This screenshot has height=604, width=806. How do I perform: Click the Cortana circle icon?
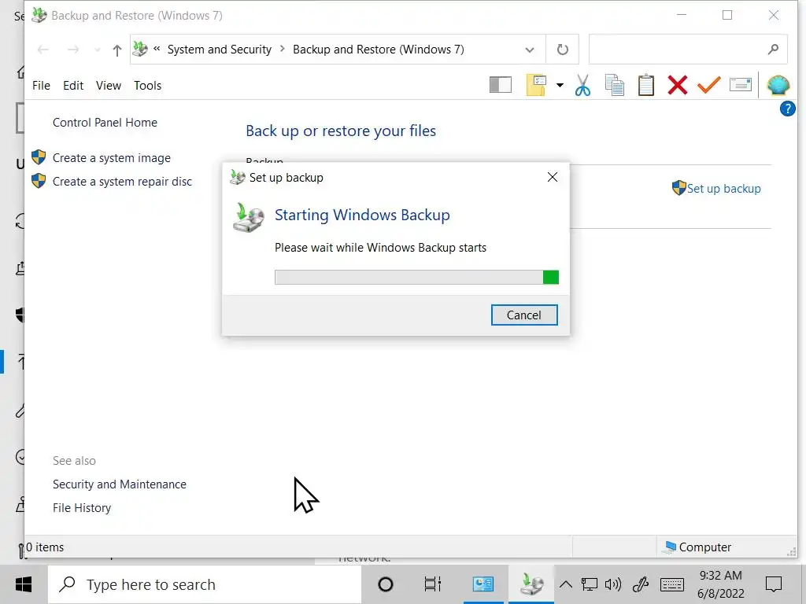386,584
